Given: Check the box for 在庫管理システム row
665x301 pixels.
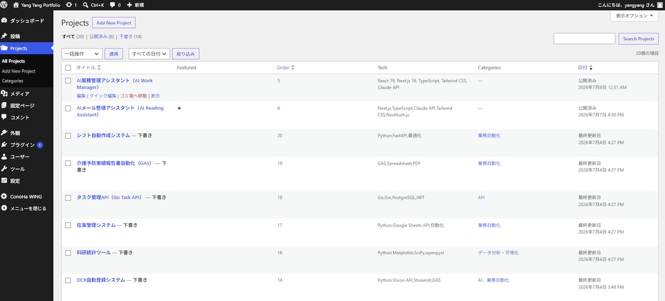Looking at the screenshot, I should [68, 225].
